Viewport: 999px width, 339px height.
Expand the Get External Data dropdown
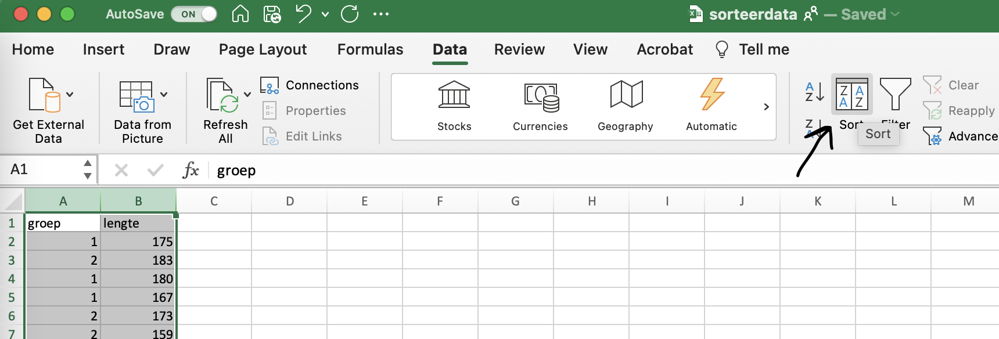[70, 94]
